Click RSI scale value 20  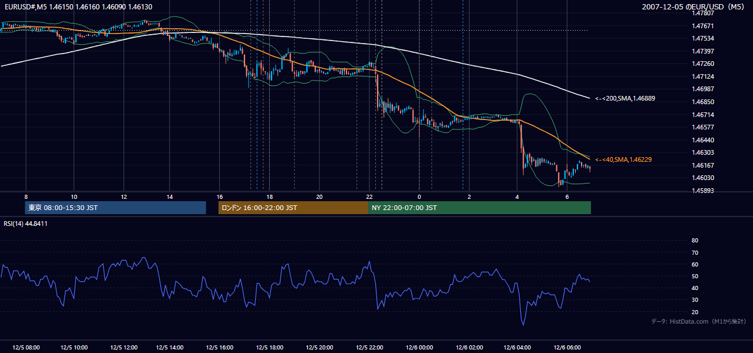click(x=695, y=312)
